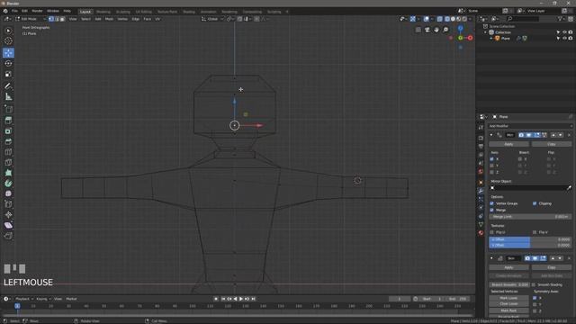Apply the Mirror modifier
The image size is (576, 324).
[x=508, y=144]
